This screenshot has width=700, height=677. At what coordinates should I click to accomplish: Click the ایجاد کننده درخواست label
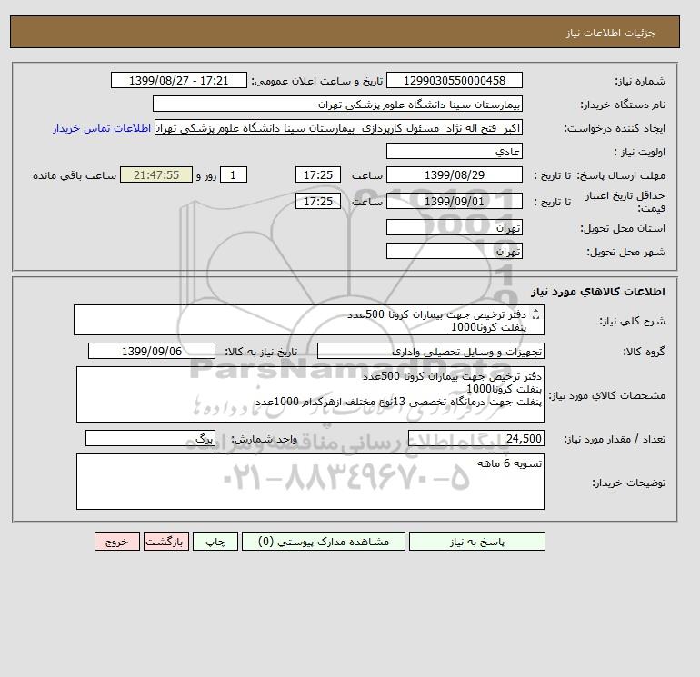615,128
